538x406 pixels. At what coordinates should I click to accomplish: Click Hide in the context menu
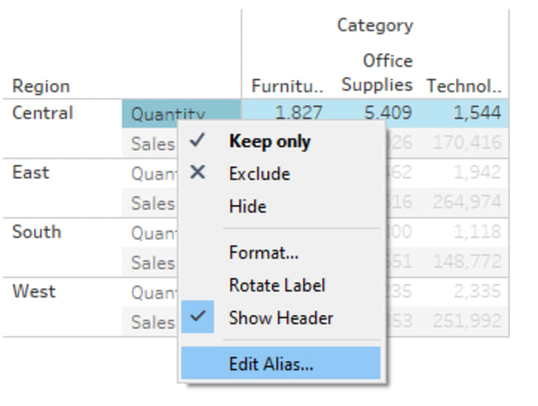[x=247, y=206]
